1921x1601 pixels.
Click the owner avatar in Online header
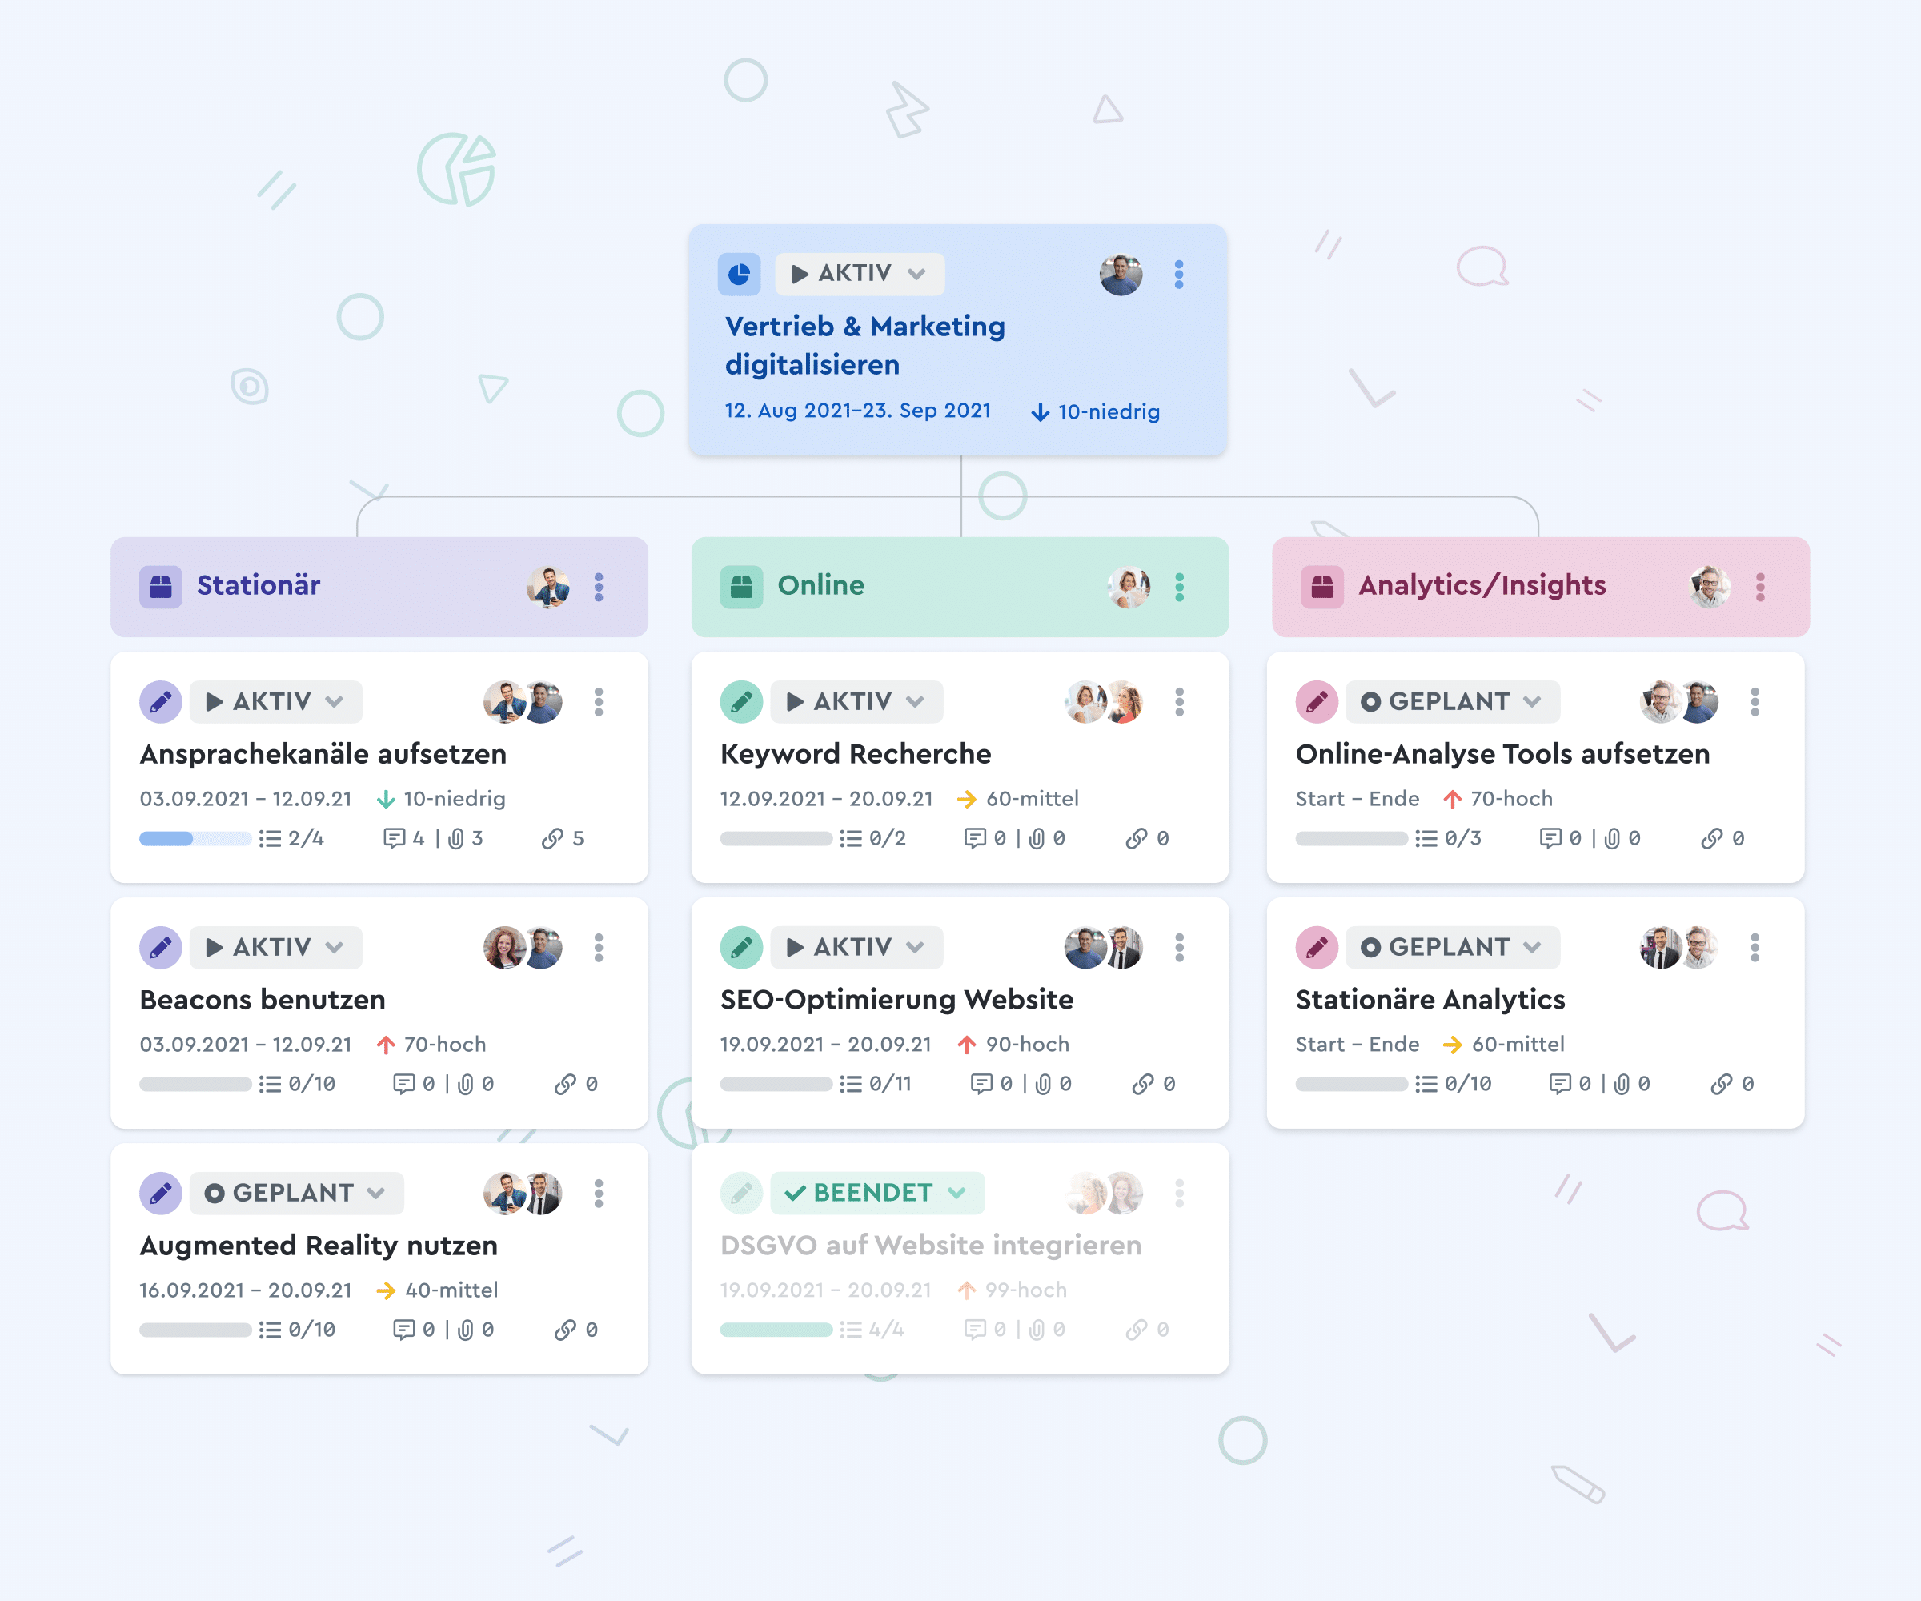click(x=1129, y=587)
